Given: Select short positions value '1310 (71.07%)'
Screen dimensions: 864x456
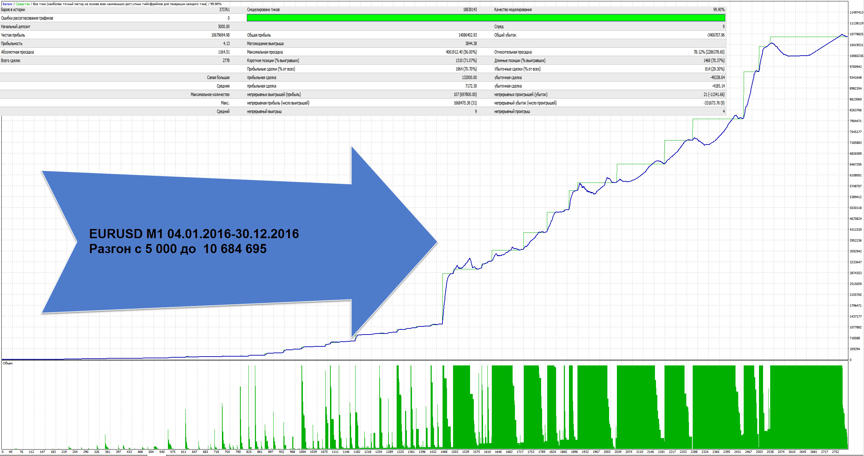Looking at the screenshot, I should [x=466, y=61].
